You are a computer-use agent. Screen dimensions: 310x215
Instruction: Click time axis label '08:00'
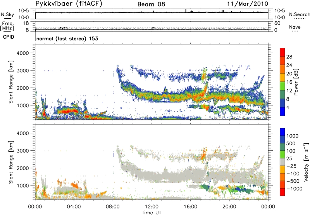click(x=113, y=207)
